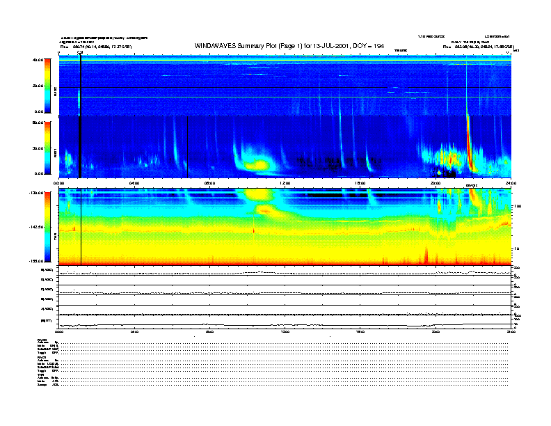Click the TNR panel color scale bar
551x426 pixels.
[x=47, y=227]
